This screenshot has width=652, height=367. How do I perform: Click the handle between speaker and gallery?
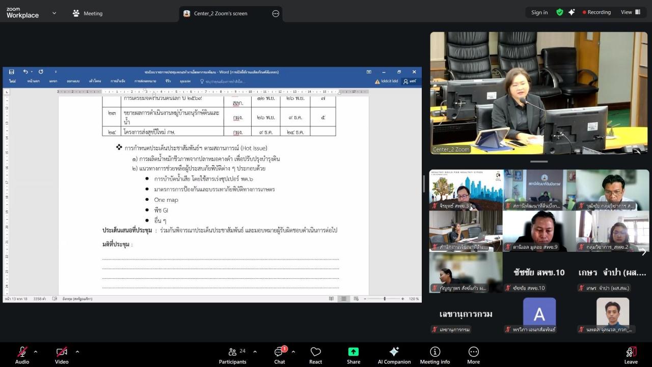point(539,162)
